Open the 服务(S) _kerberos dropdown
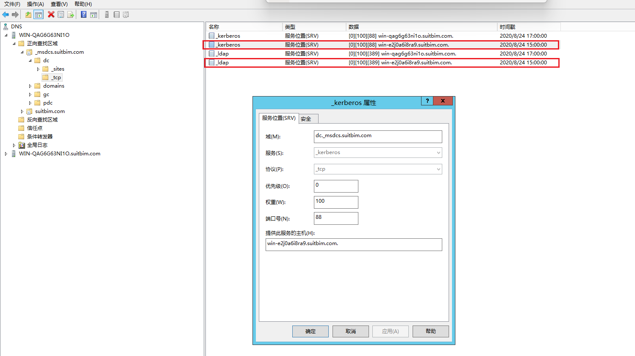The image size is (635, 356). pos(438,153)
